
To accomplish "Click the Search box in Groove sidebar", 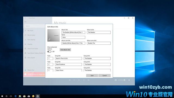I will (35, 26).
